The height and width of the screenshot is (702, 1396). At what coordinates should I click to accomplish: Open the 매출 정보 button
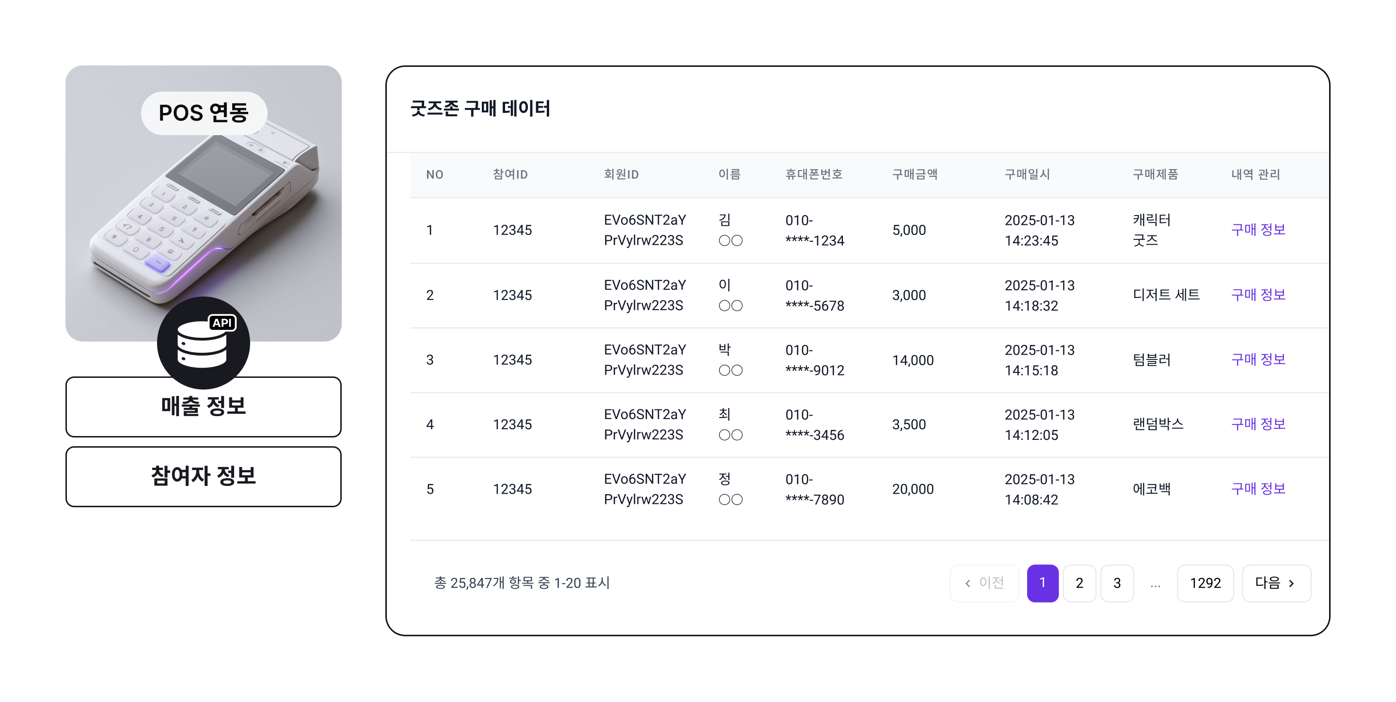203,407
